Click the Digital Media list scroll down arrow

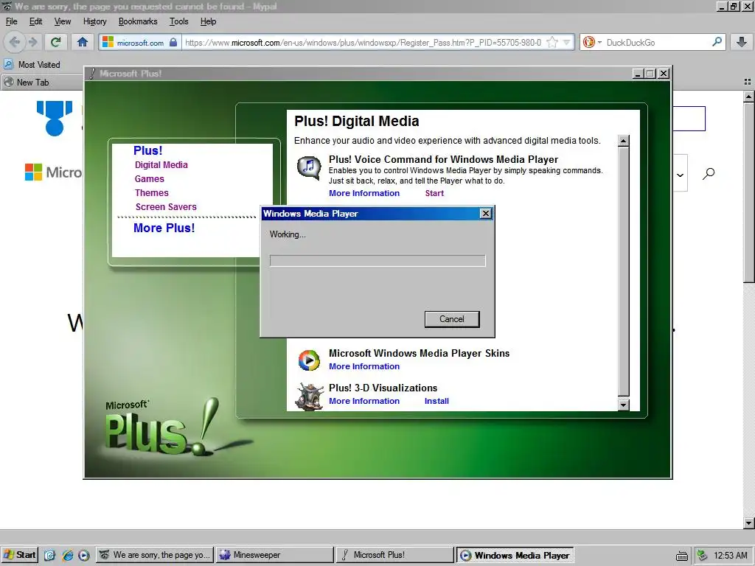click(624, 405)
